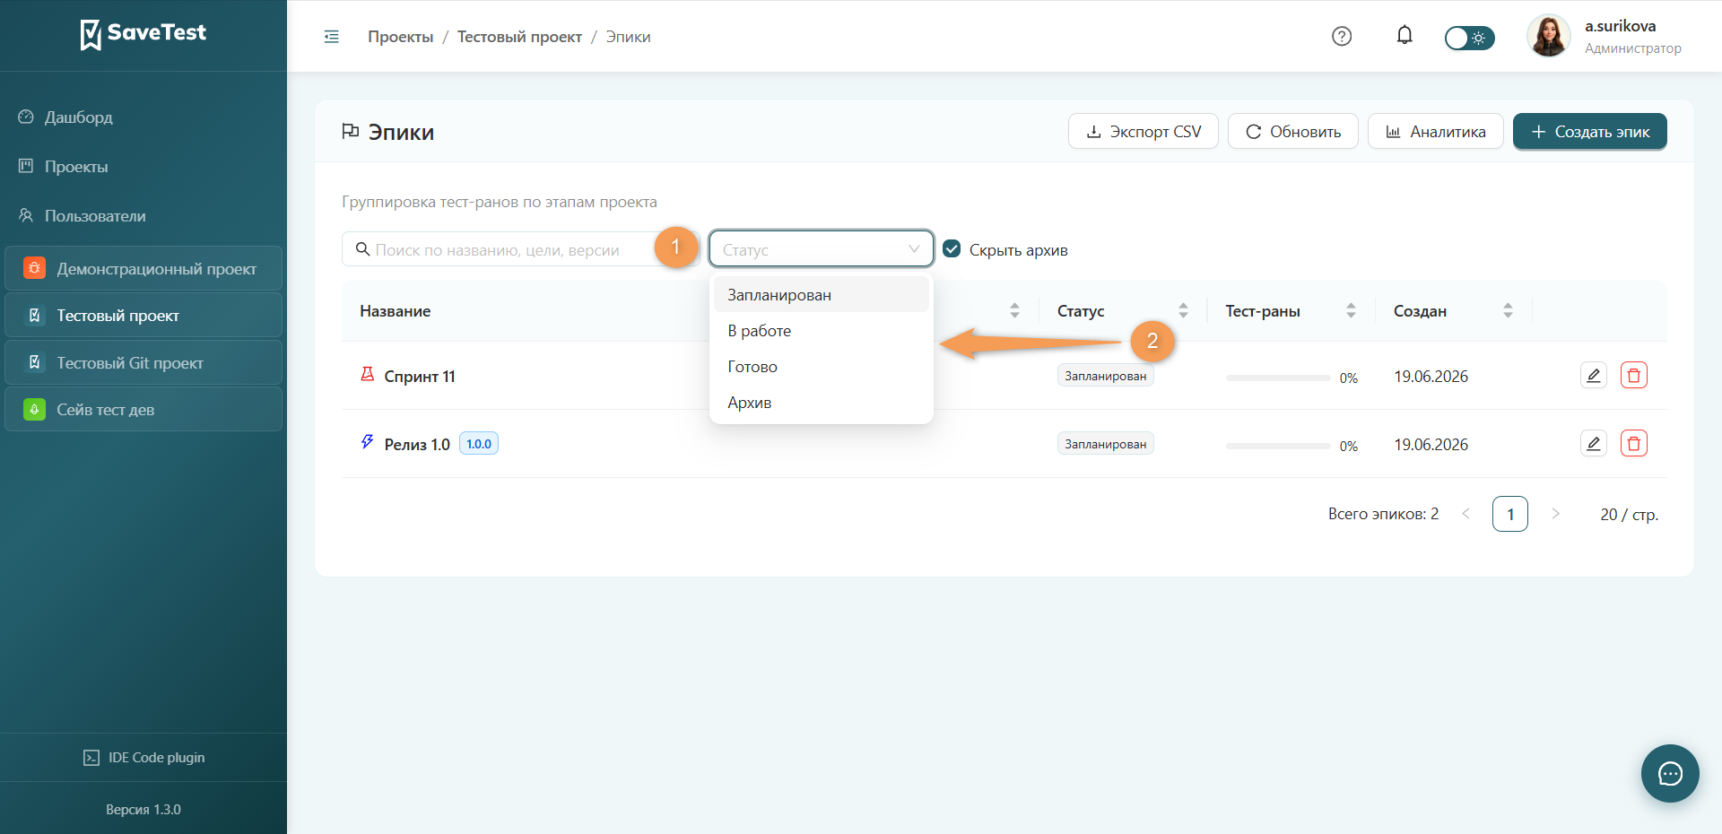Open the Статус filter dropdown
The image size is (1722, 834).
click(822, 249)
